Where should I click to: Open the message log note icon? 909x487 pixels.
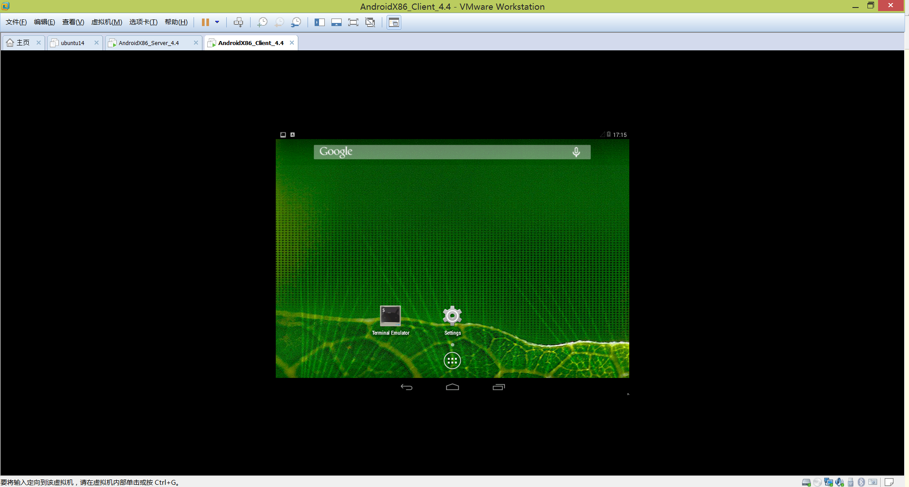pos(889,482)
